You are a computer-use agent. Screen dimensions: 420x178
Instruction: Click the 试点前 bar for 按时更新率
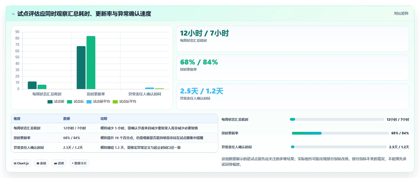[81, 68]
